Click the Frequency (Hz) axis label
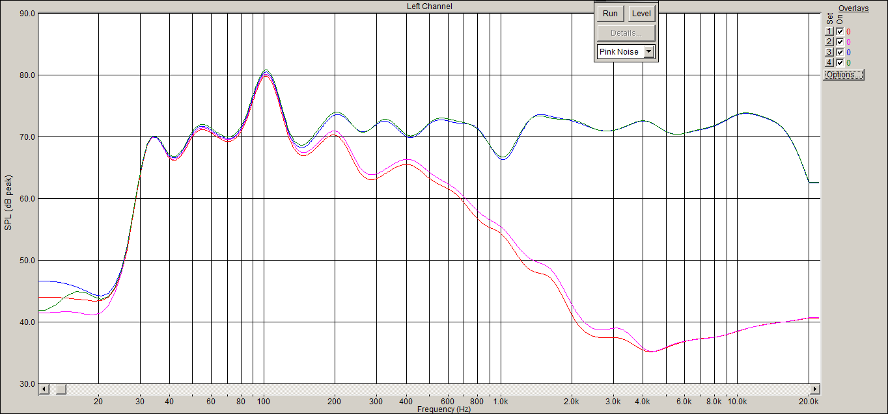The width and height of the screenshot is (888, 414). (444, 409)
